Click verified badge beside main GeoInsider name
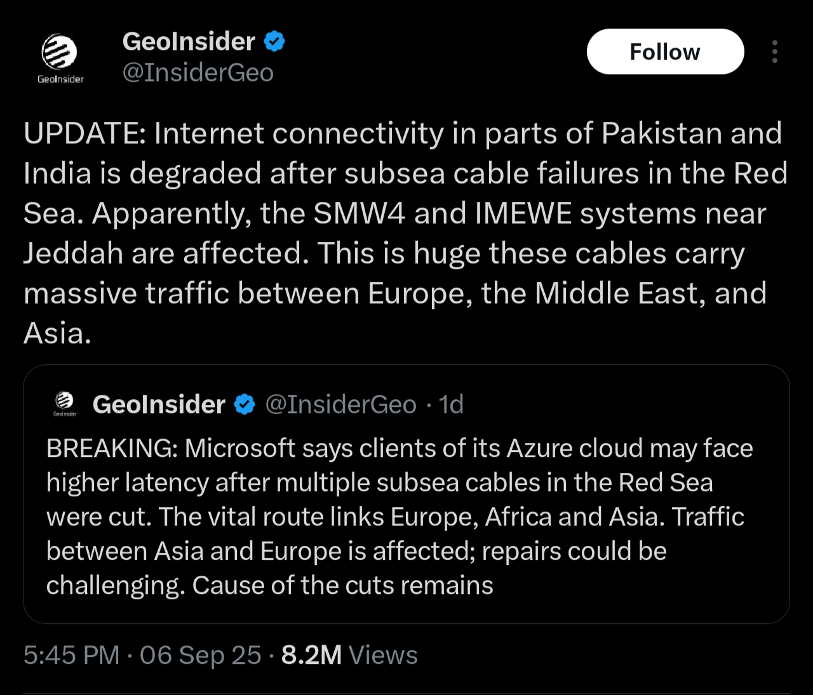 (274, 42)
